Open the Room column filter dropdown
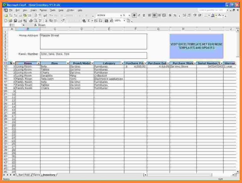Screen dimensions: 242x183 (38, 63)
